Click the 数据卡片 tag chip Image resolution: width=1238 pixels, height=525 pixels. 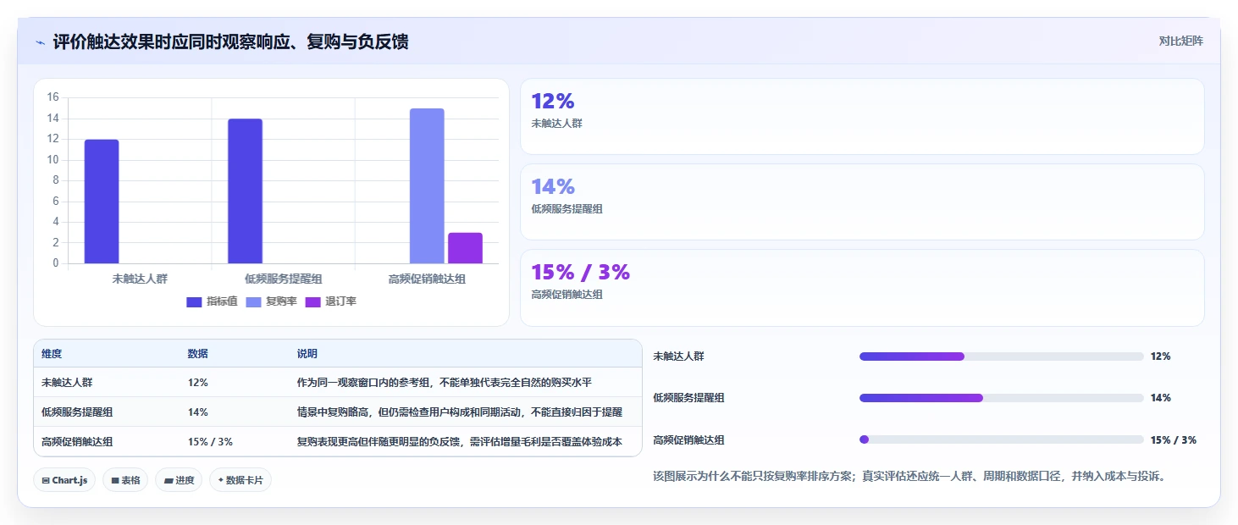(x=240, y=480)
